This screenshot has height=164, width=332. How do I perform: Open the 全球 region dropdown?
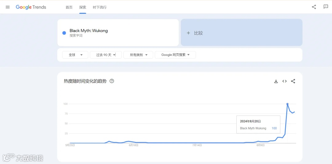tap(75, 55)
